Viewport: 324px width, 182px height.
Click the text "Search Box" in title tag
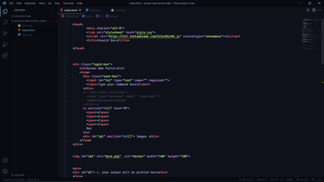(107, 40)
